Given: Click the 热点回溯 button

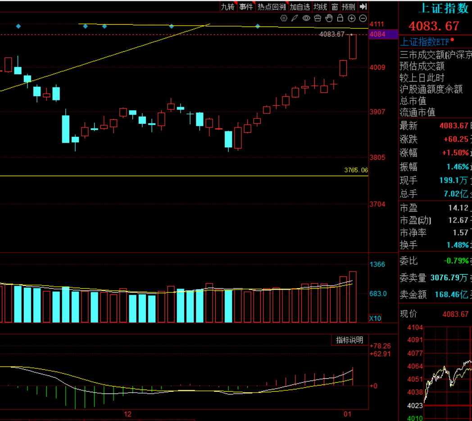Looking at the screenshot, I should click(x=272, y=6).
